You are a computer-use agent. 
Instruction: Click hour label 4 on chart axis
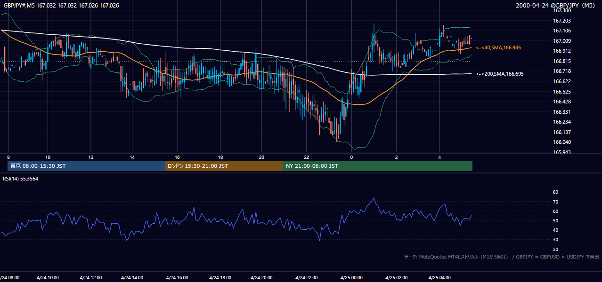point(439,157)
